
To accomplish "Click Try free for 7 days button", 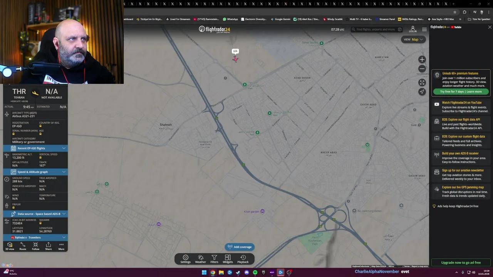I will [461, 92].
